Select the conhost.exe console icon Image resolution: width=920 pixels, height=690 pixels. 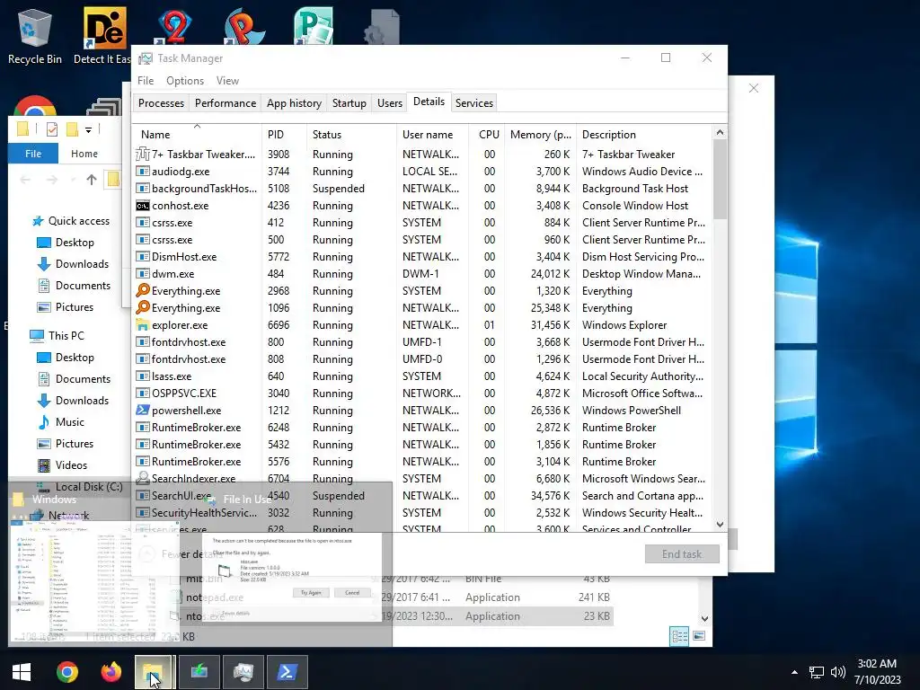pyautogui.click(x=143, y=206)
